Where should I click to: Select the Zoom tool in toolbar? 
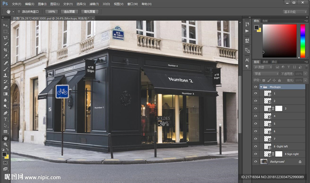5,145
